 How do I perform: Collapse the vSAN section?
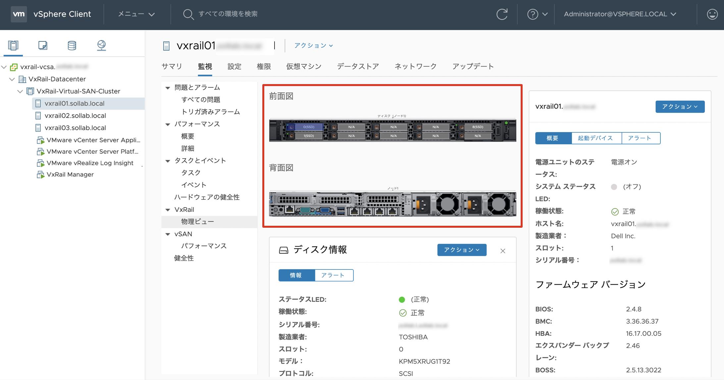click(168, 234)
